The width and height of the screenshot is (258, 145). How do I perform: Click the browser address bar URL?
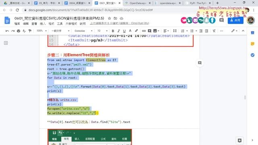(90, 10)
